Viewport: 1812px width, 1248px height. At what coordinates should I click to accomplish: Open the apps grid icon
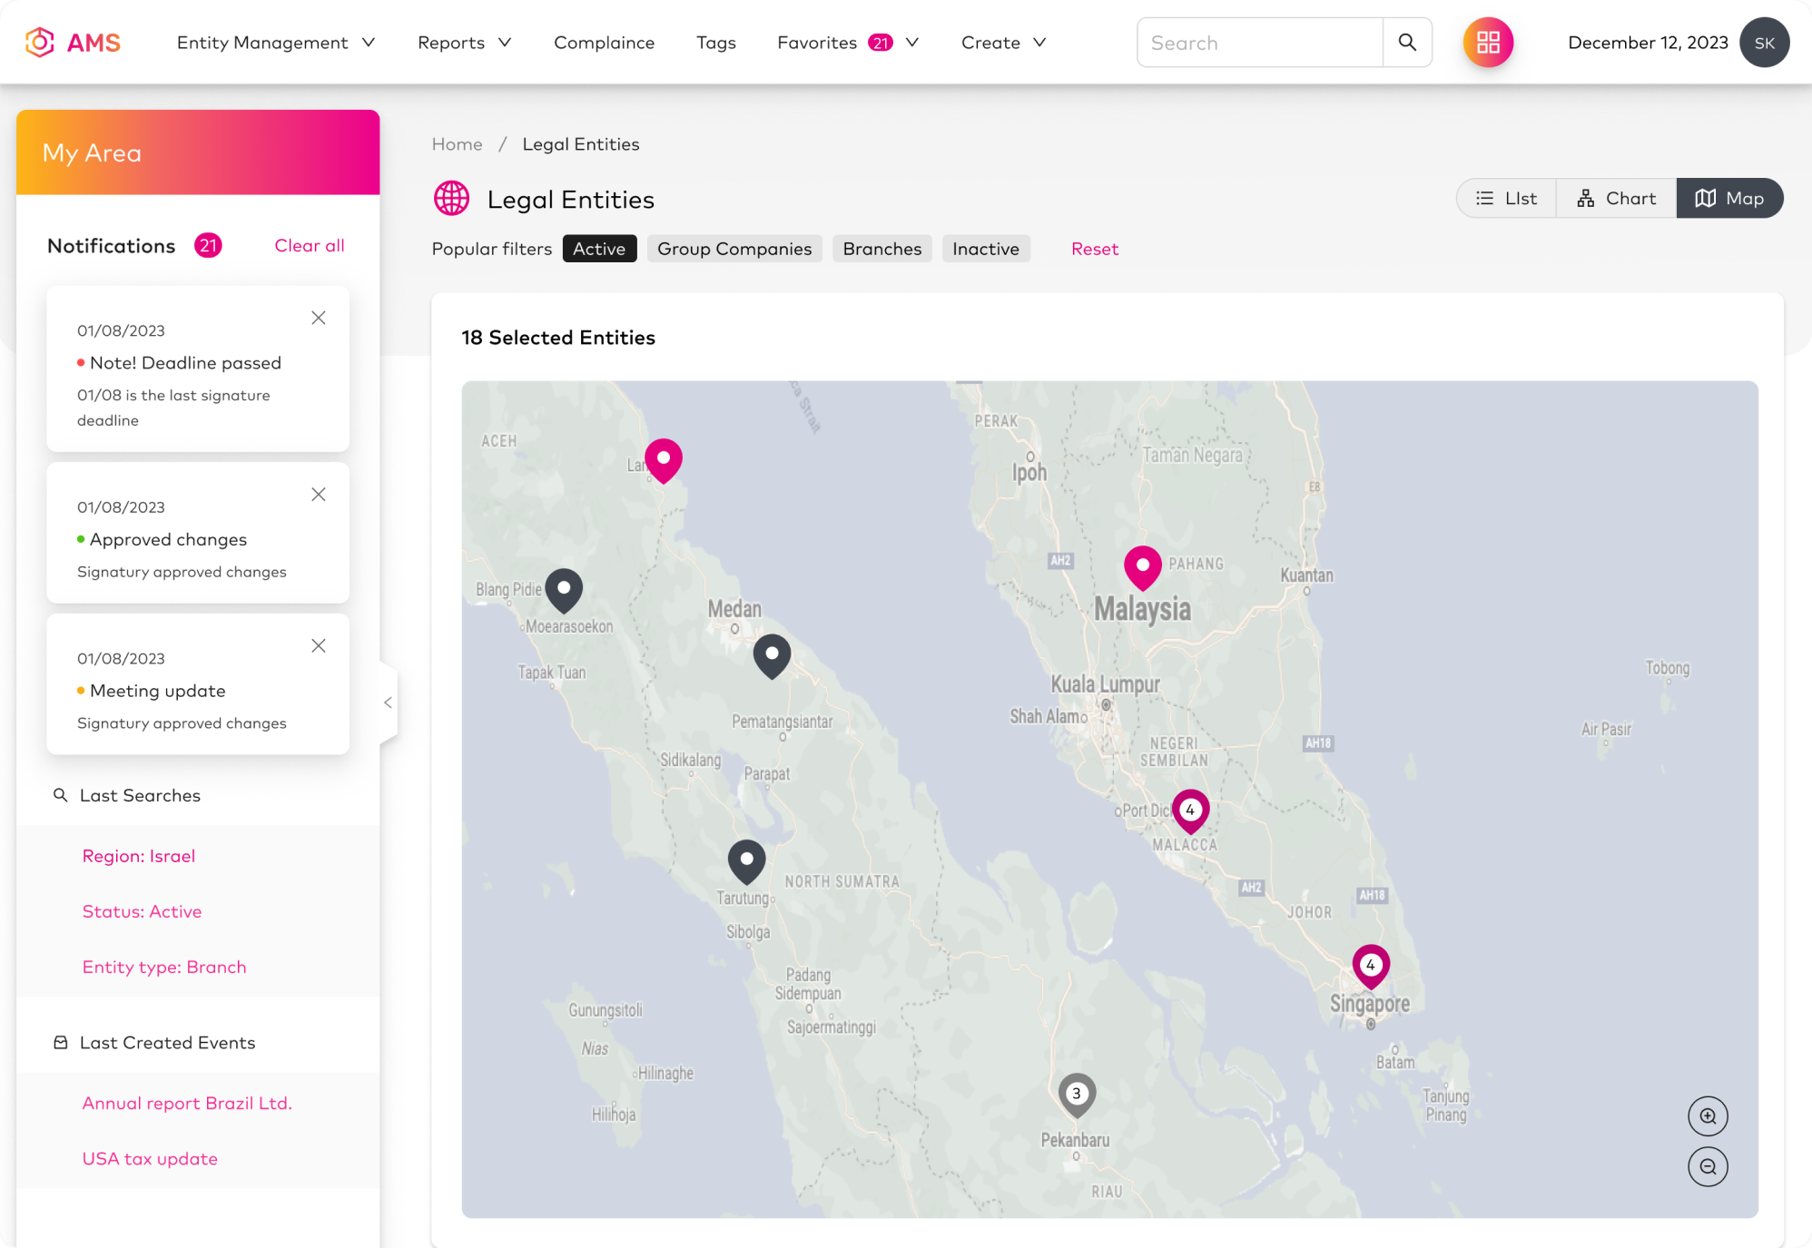(1488, 42)
